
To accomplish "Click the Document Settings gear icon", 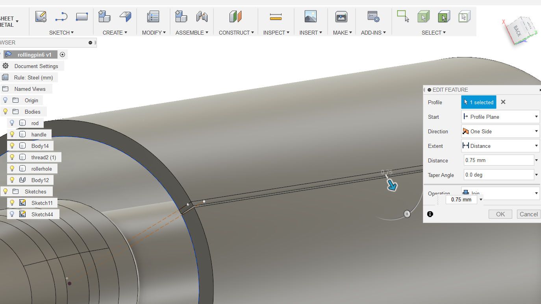I will click(x=6, y=66).
